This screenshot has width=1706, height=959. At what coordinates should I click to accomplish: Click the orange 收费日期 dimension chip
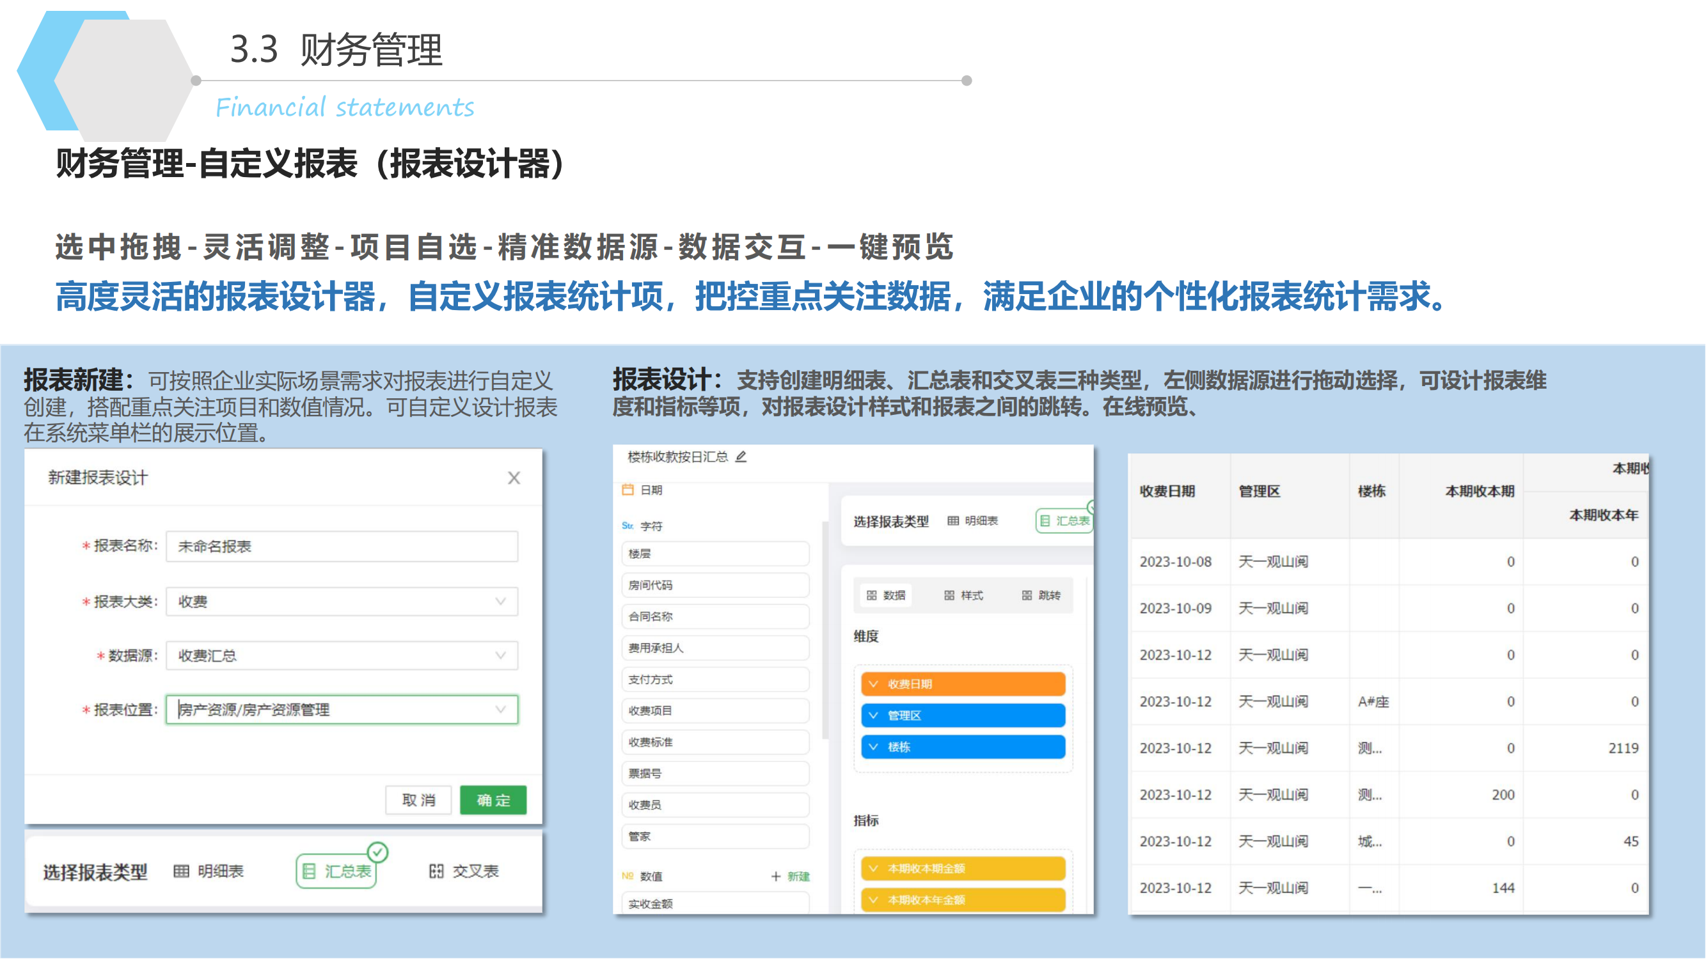click(x=963, y=683)
